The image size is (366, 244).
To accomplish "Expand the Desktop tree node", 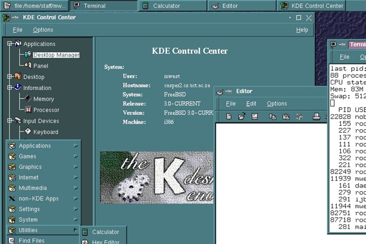I will [x=10, y=77].
